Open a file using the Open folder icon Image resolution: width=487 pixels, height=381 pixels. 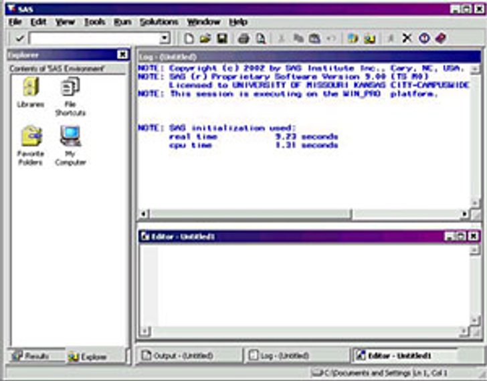click(205, 39)
